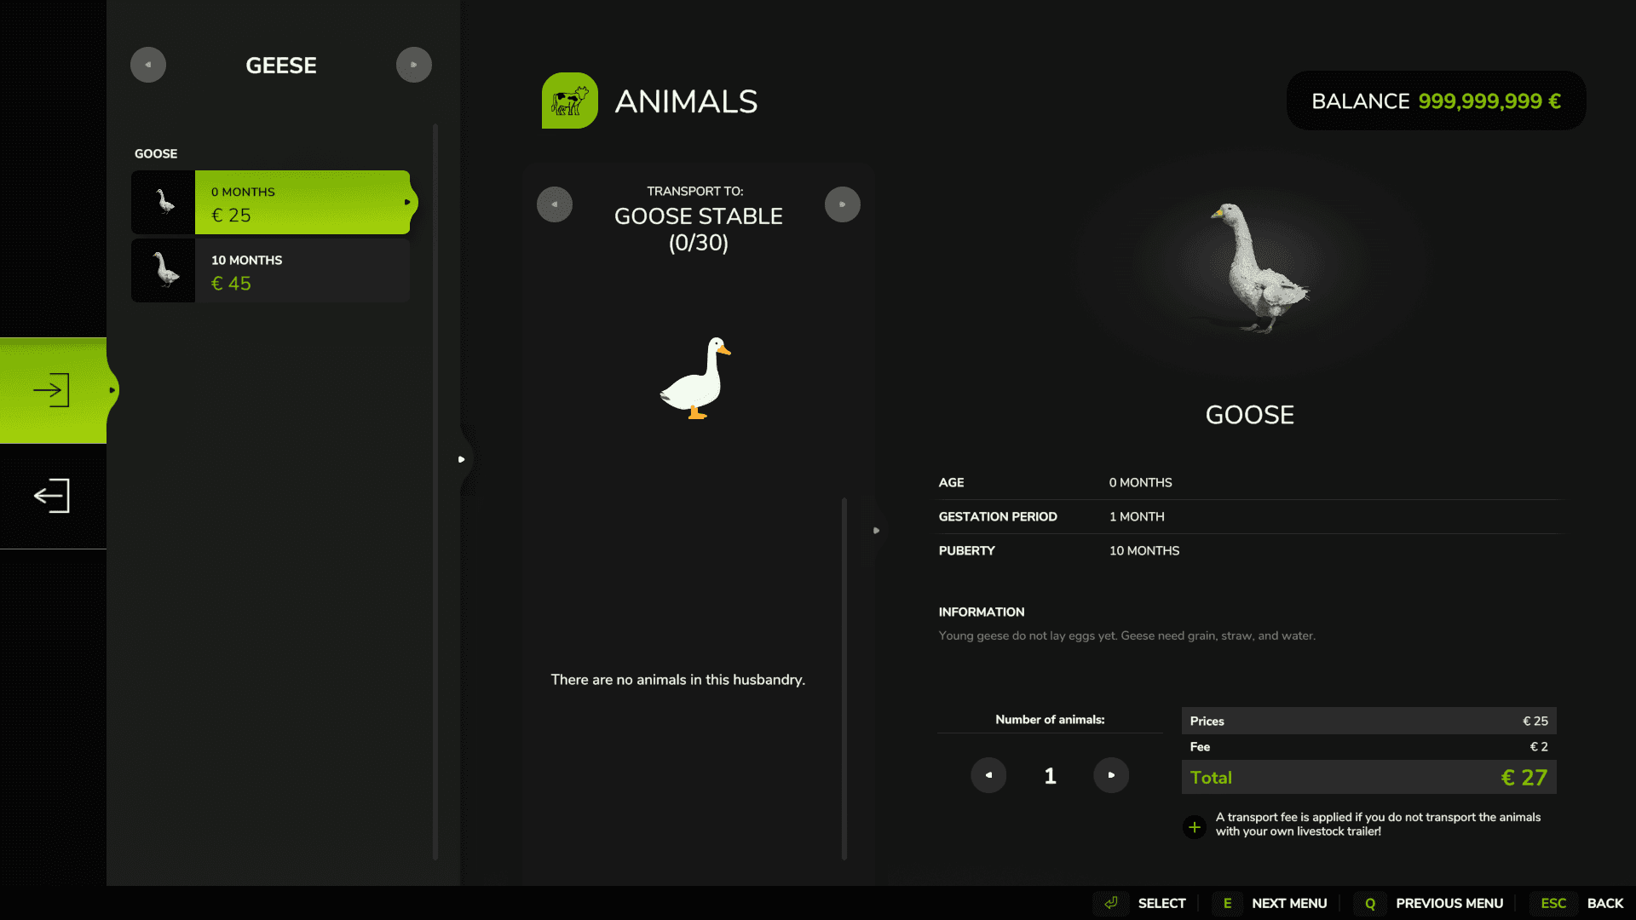
Task: Click the arrow marker right of animal list
Action: (x=462, y=459)
